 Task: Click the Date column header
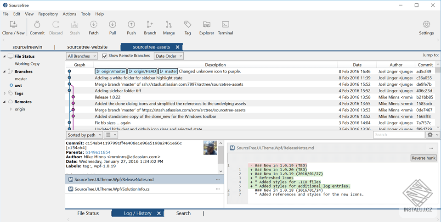(357, 65)
